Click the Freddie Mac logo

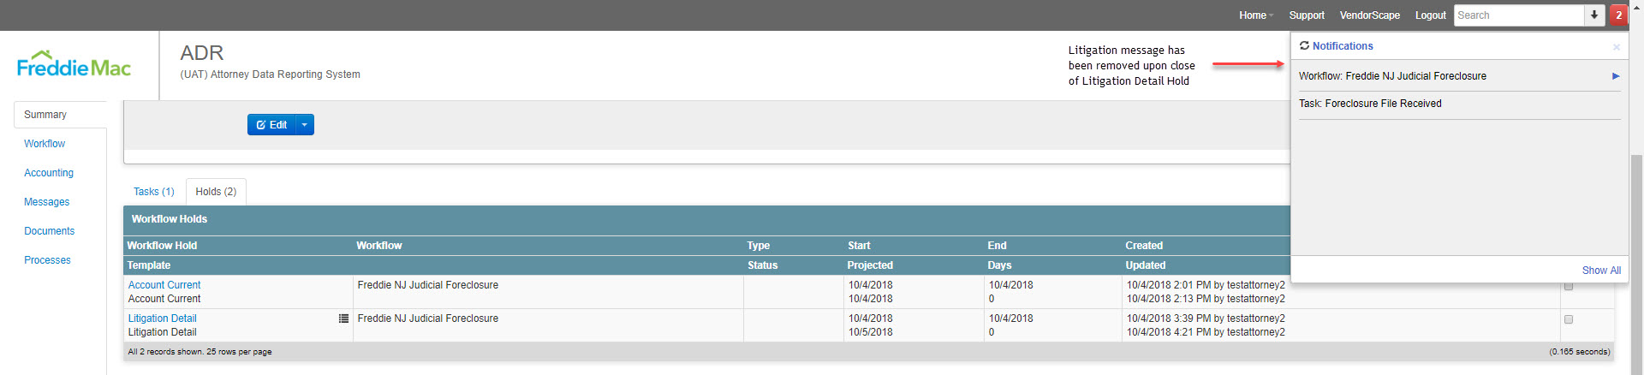click(x=74, y=64)
